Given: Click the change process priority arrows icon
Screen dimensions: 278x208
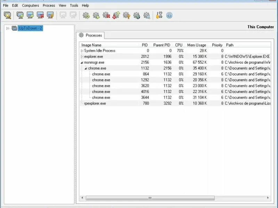Looking at the screenshot, I should coord(116,15).
